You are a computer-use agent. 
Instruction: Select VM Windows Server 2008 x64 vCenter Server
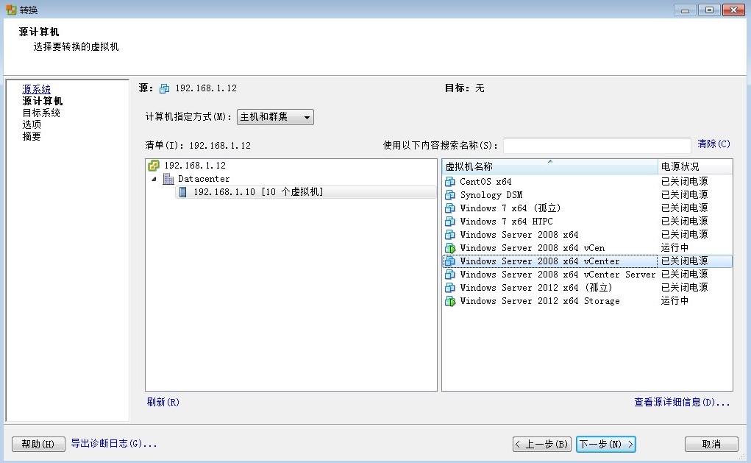coord(558,274)
